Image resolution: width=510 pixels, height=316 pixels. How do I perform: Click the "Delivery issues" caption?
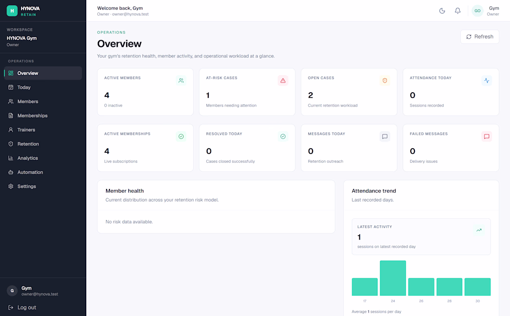point(423,161)
